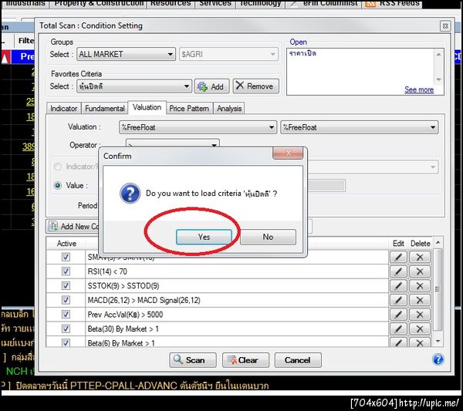Open the second %FreeFloat dropdown
This screenshot has width=463, height=411.
point(360,127)
